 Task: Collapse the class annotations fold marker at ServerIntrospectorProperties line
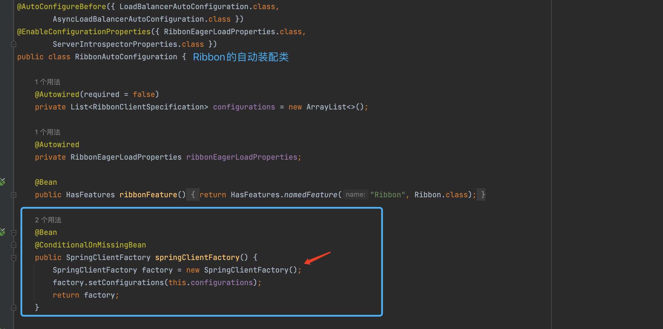13,44
